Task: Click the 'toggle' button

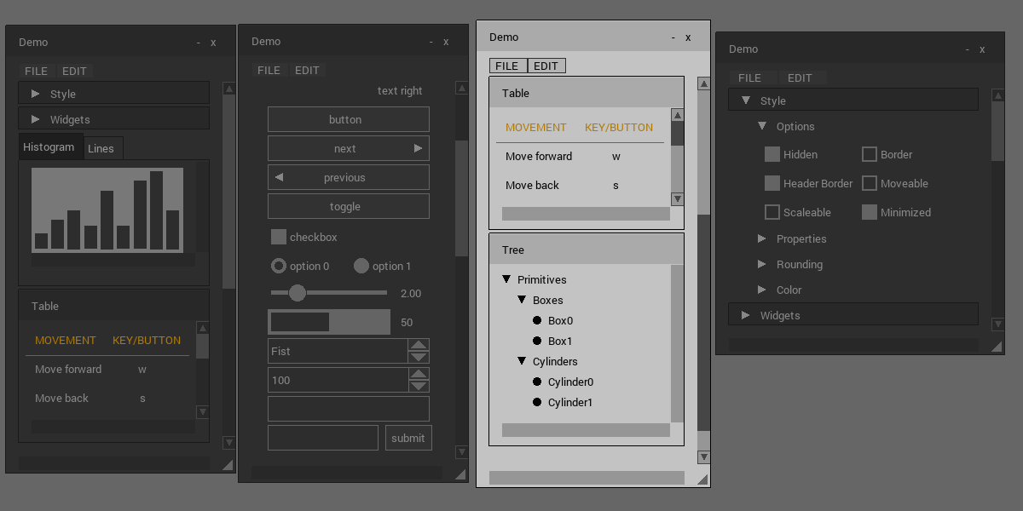Action: [349, 206]
